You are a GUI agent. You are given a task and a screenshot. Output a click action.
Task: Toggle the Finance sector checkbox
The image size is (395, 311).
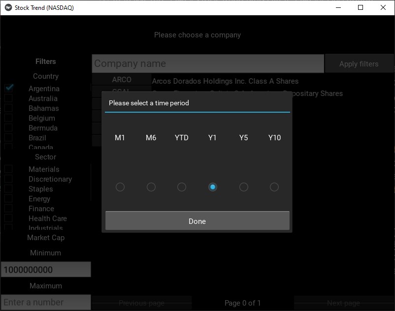pos(8,208)
